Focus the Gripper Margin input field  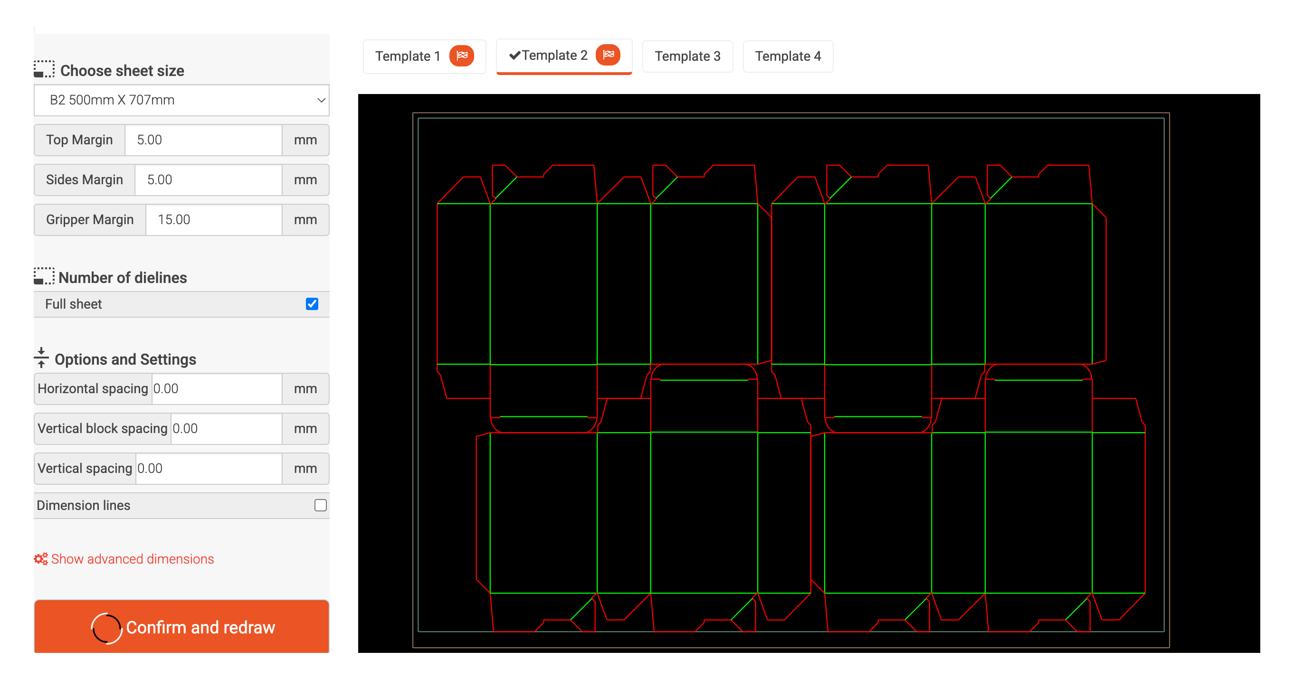[x=213, y=219]
